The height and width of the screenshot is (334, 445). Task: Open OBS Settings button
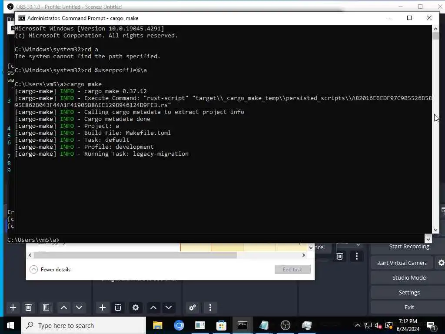click(409, 293)
